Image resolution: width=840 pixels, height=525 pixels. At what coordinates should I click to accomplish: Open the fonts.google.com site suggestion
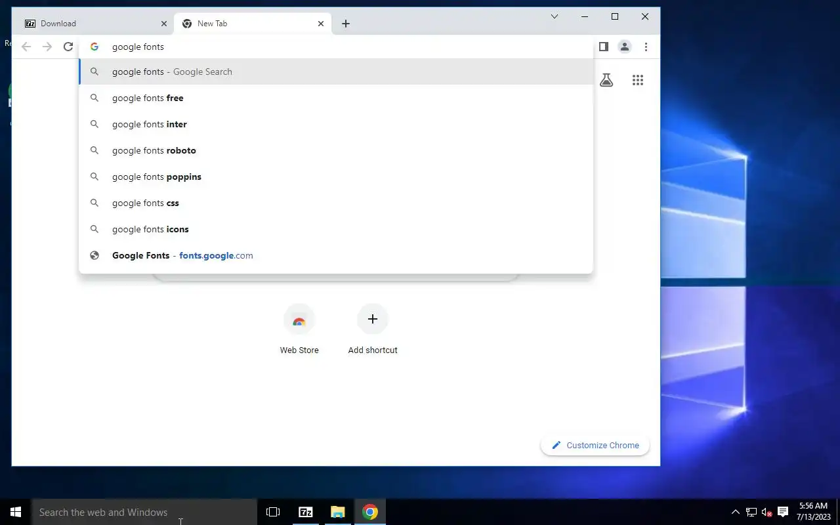[336, 255]
